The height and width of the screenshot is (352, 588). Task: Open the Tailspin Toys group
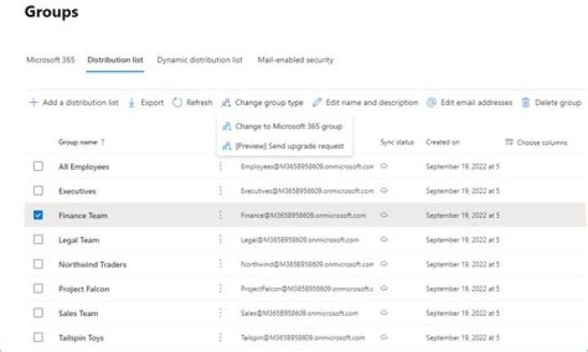click(x=81, y=338)
